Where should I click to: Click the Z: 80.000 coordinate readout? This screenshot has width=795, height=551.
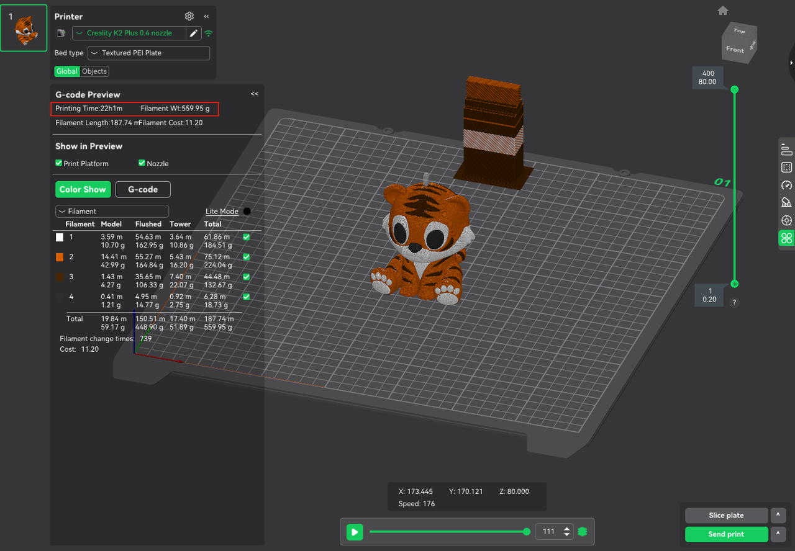click(514, 491)
